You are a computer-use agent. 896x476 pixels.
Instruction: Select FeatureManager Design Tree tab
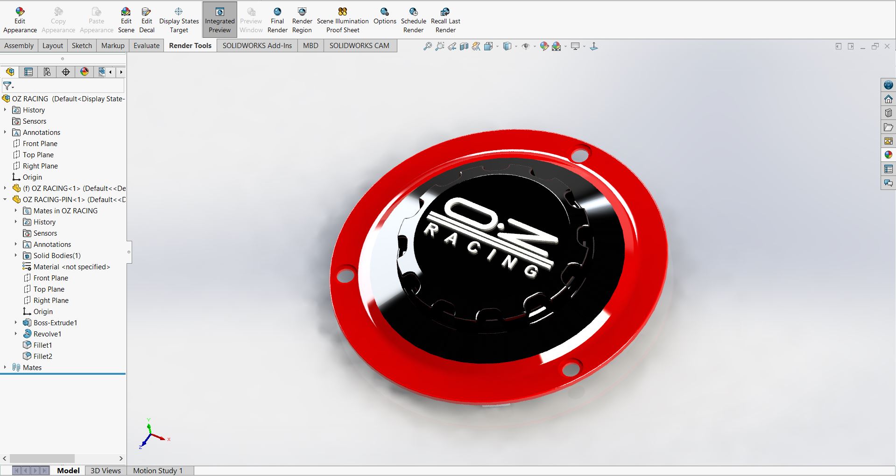coord(10,72)
